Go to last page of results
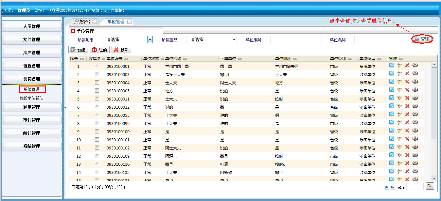 click(x=393, y=187)
